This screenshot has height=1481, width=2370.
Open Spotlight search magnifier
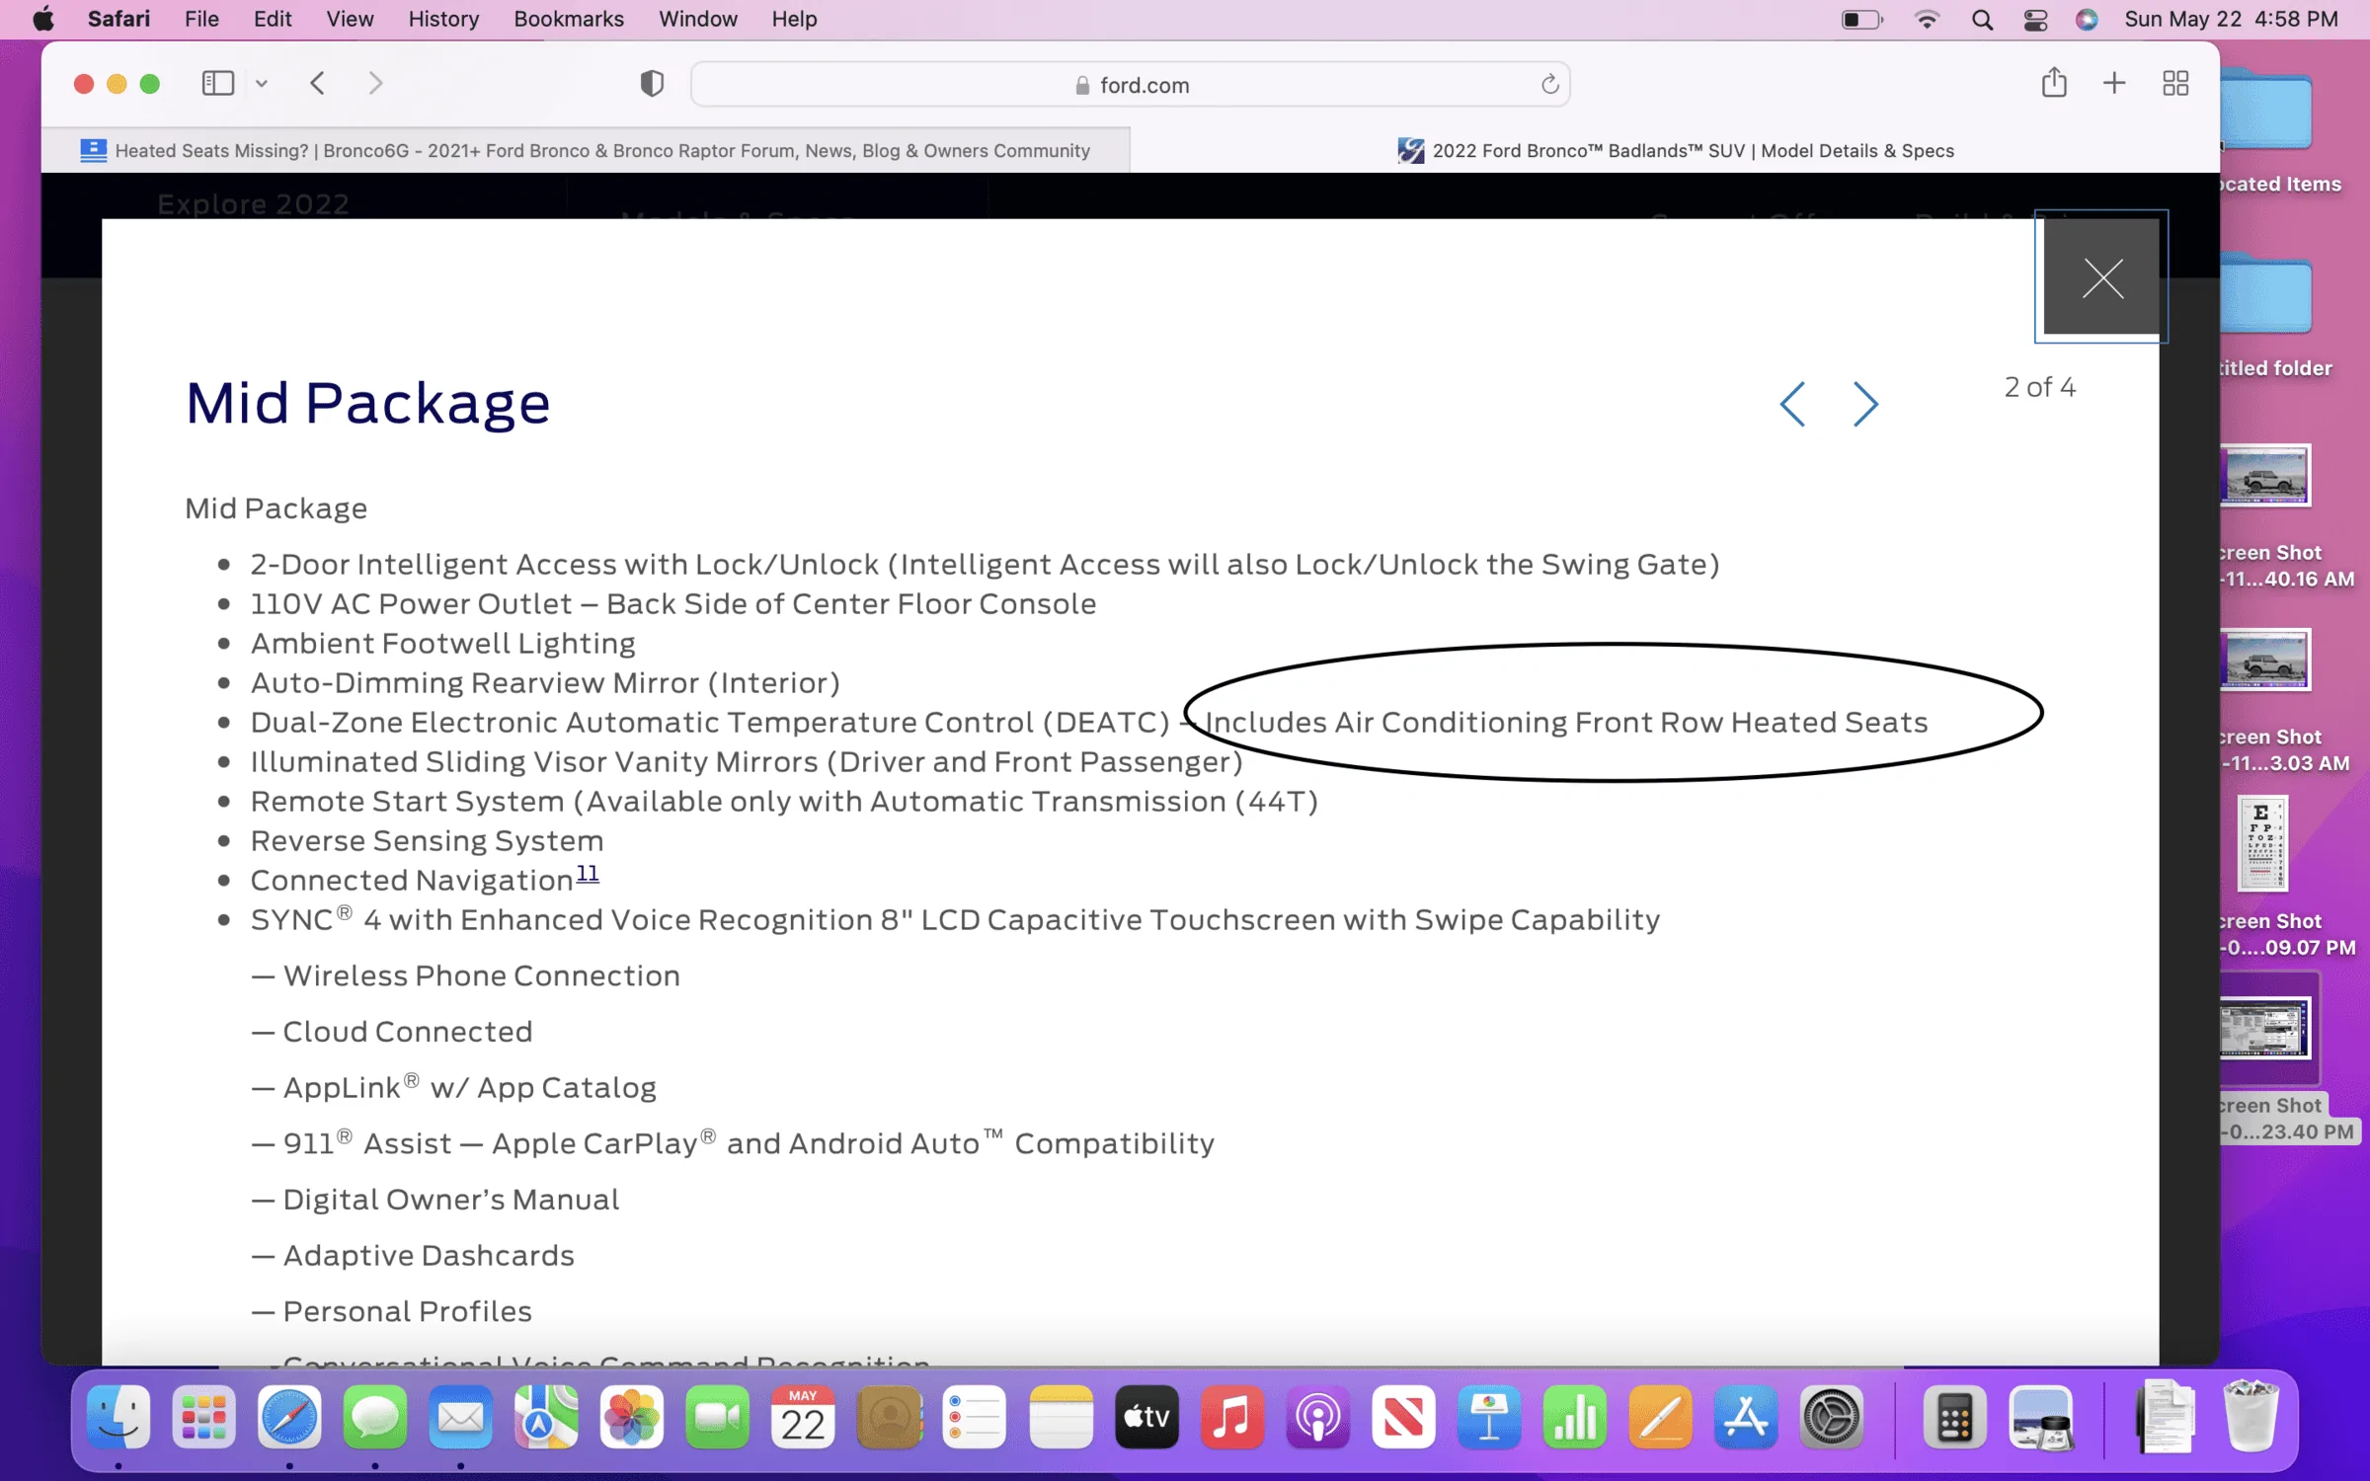pyautogui.click(x=1982, y=20)
